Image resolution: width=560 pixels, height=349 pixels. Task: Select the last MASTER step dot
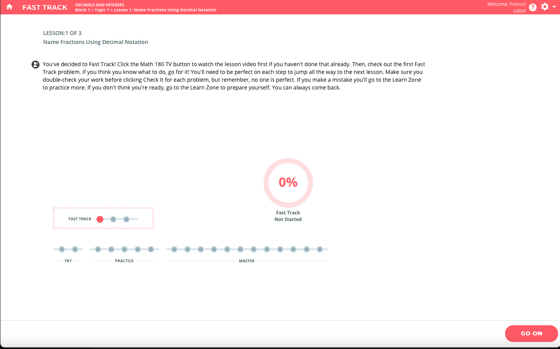[320, 249]
